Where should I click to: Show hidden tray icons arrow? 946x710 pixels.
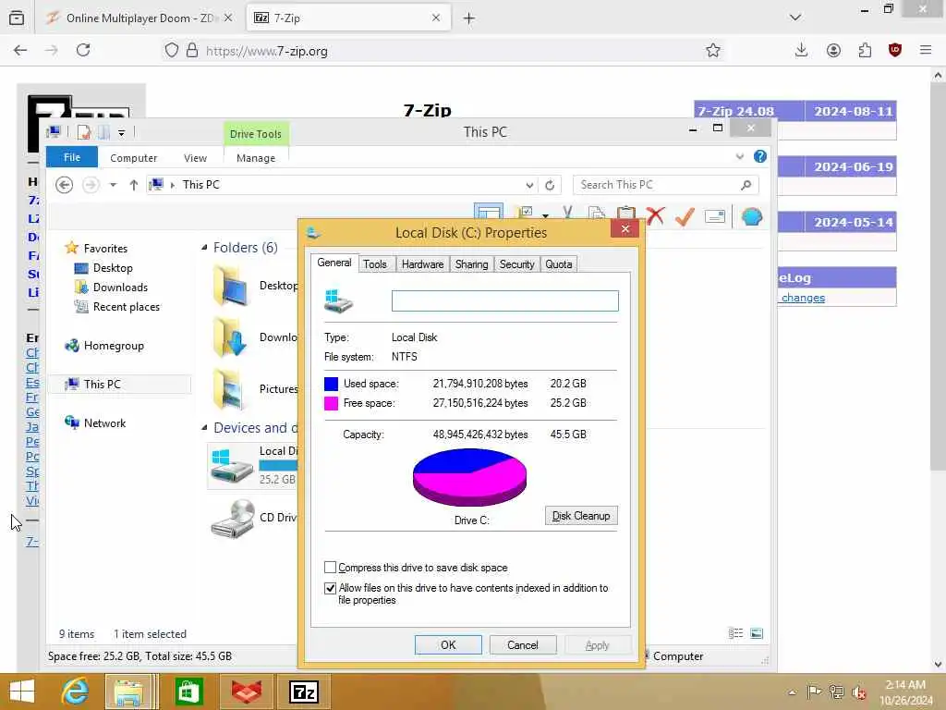click(x=792, y=692)
